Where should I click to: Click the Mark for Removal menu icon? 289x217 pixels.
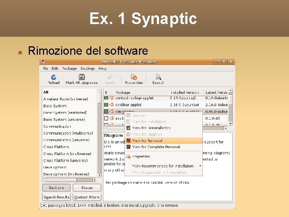coord(128,140)
